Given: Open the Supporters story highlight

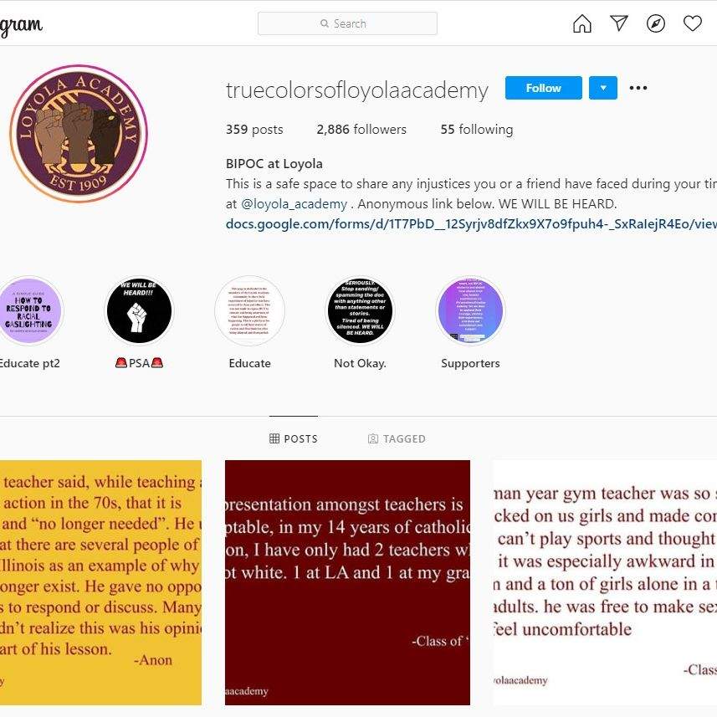Looking at the screenshot, I should tap(470, 311).
